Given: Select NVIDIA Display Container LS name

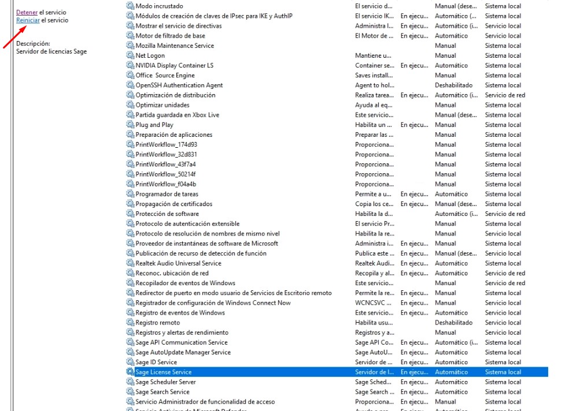Looking at the screenshot, I should (175, 65).
